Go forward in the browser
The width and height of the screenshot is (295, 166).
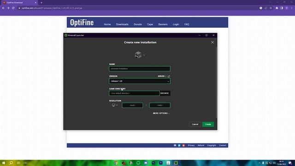(x=8, y=8)
